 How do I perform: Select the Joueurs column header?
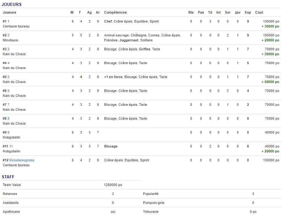pyautogui.click(x=9, y=12)
